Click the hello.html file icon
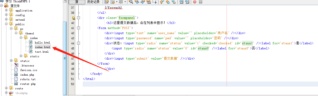This screenshot has height=96, width=318. [x=31, y=42]
